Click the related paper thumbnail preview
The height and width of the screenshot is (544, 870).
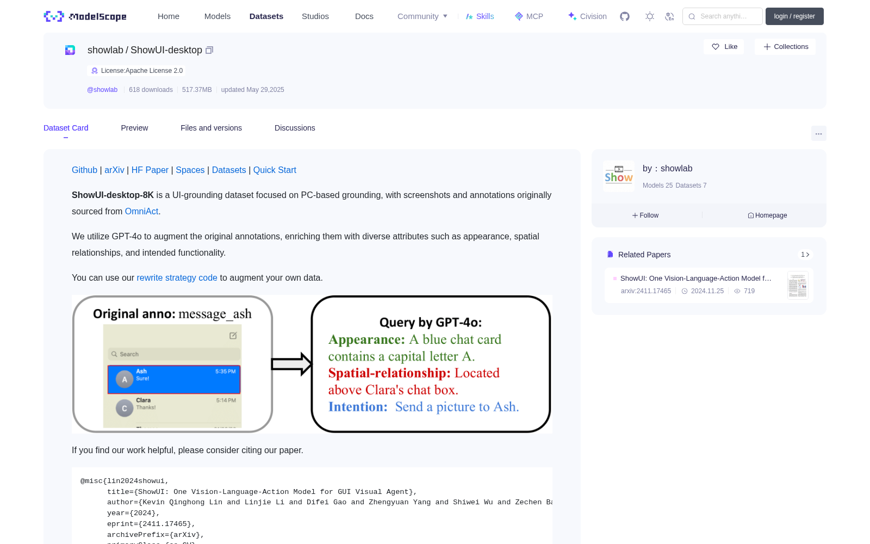point(798,285)
